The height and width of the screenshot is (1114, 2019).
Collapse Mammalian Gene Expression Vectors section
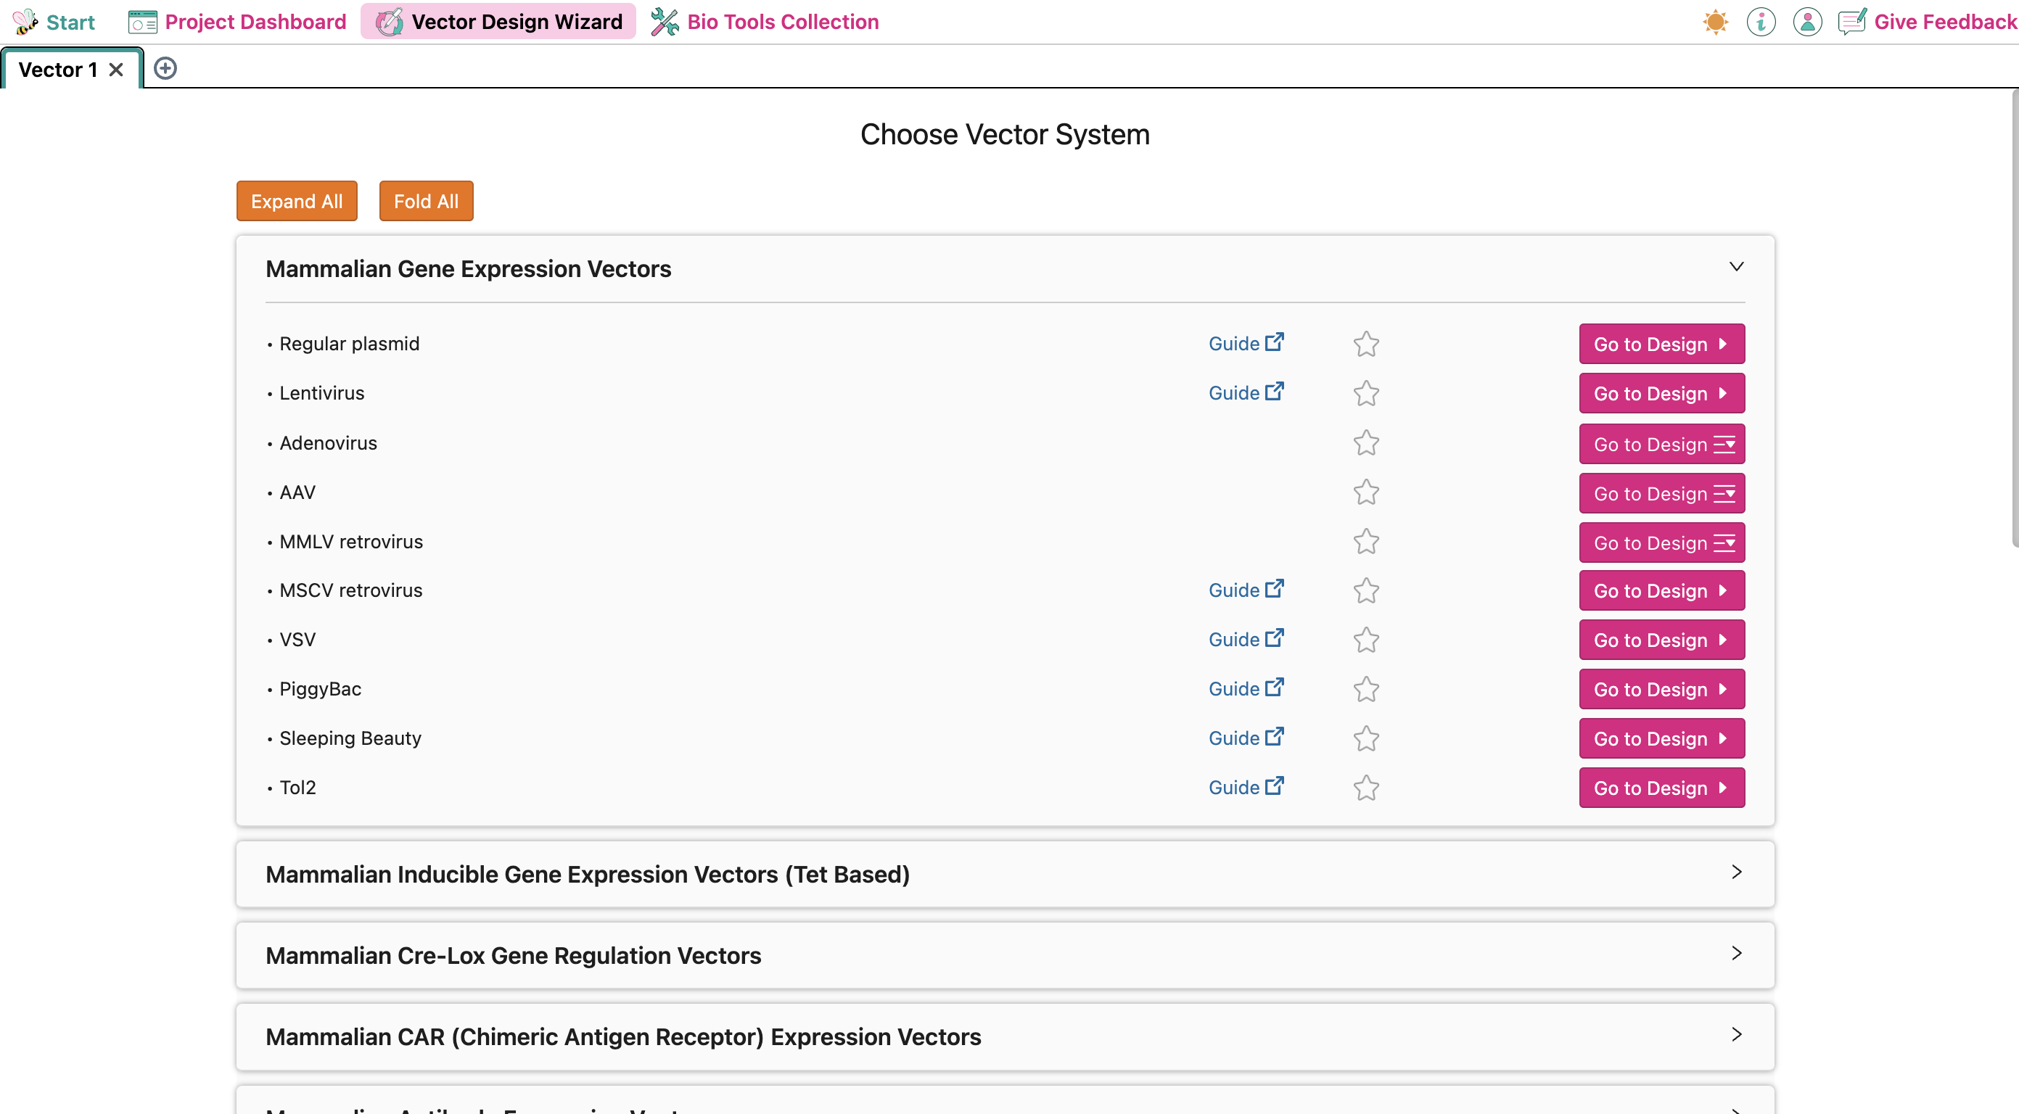point(1736,267)
